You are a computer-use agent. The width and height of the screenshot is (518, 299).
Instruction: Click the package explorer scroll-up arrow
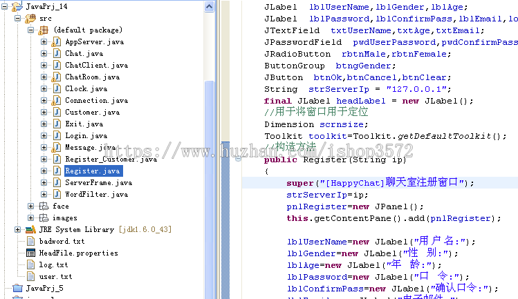(209, 7)
